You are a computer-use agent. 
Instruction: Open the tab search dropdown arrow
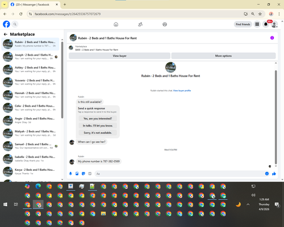pyautogui.click(x=5, y=5)
